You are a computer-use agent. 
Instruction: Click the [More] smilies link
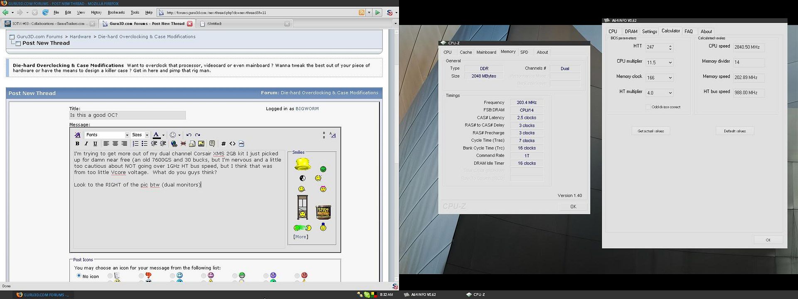300,237
